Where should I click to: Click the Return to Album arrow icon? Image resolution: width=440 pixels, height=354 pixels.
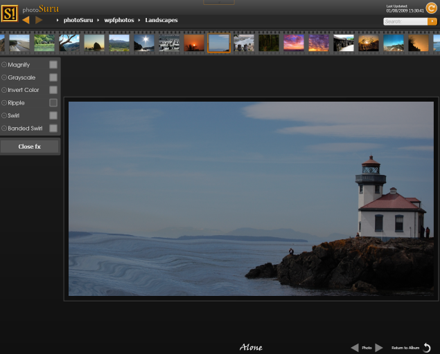coord(427,348)
